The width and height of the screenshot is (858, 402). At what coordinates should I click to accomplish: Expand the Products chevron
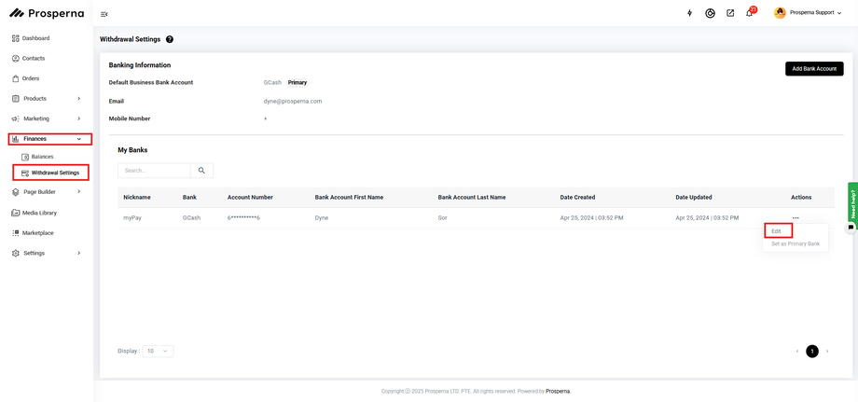click(x=78, y=99)
